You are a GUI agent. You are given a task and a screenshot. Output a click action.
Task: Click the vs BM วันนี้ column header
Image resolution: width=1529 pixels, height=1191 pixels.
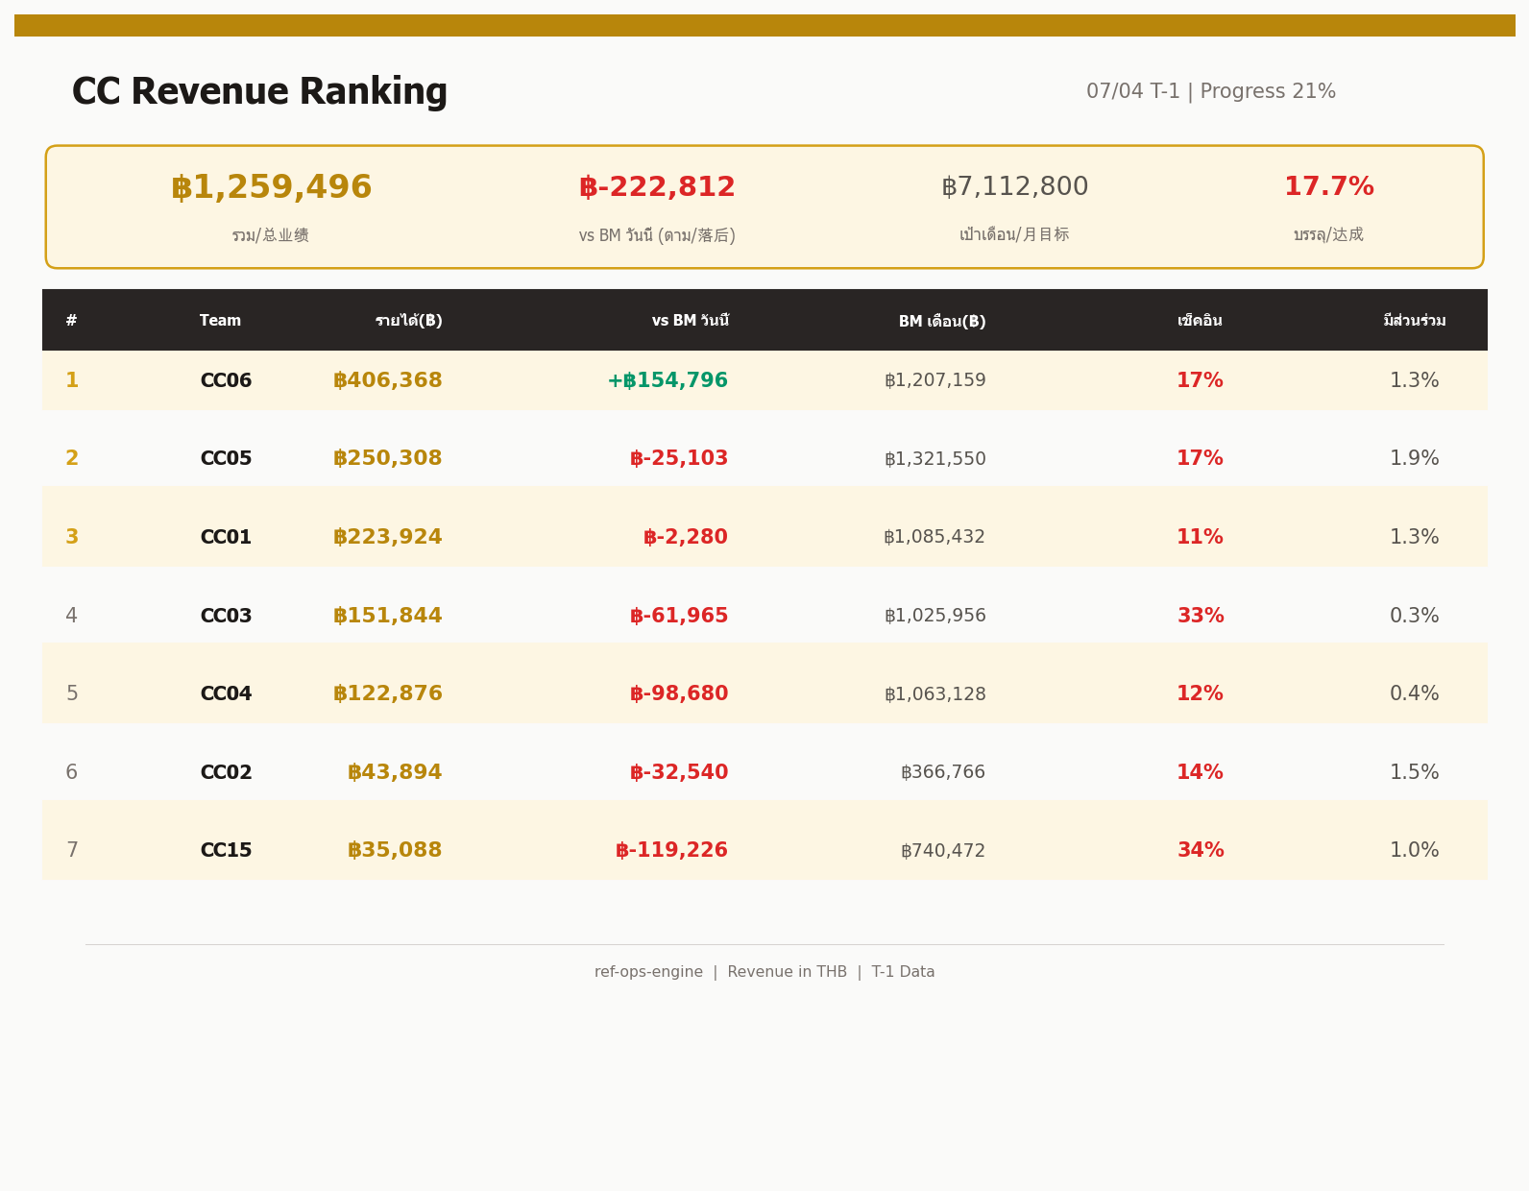click(690, 321)
